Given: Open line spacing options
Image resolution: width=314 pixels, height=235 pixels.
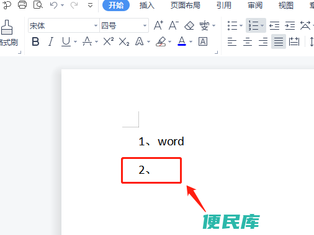Looking at the screenshot, I should (312, 41).
